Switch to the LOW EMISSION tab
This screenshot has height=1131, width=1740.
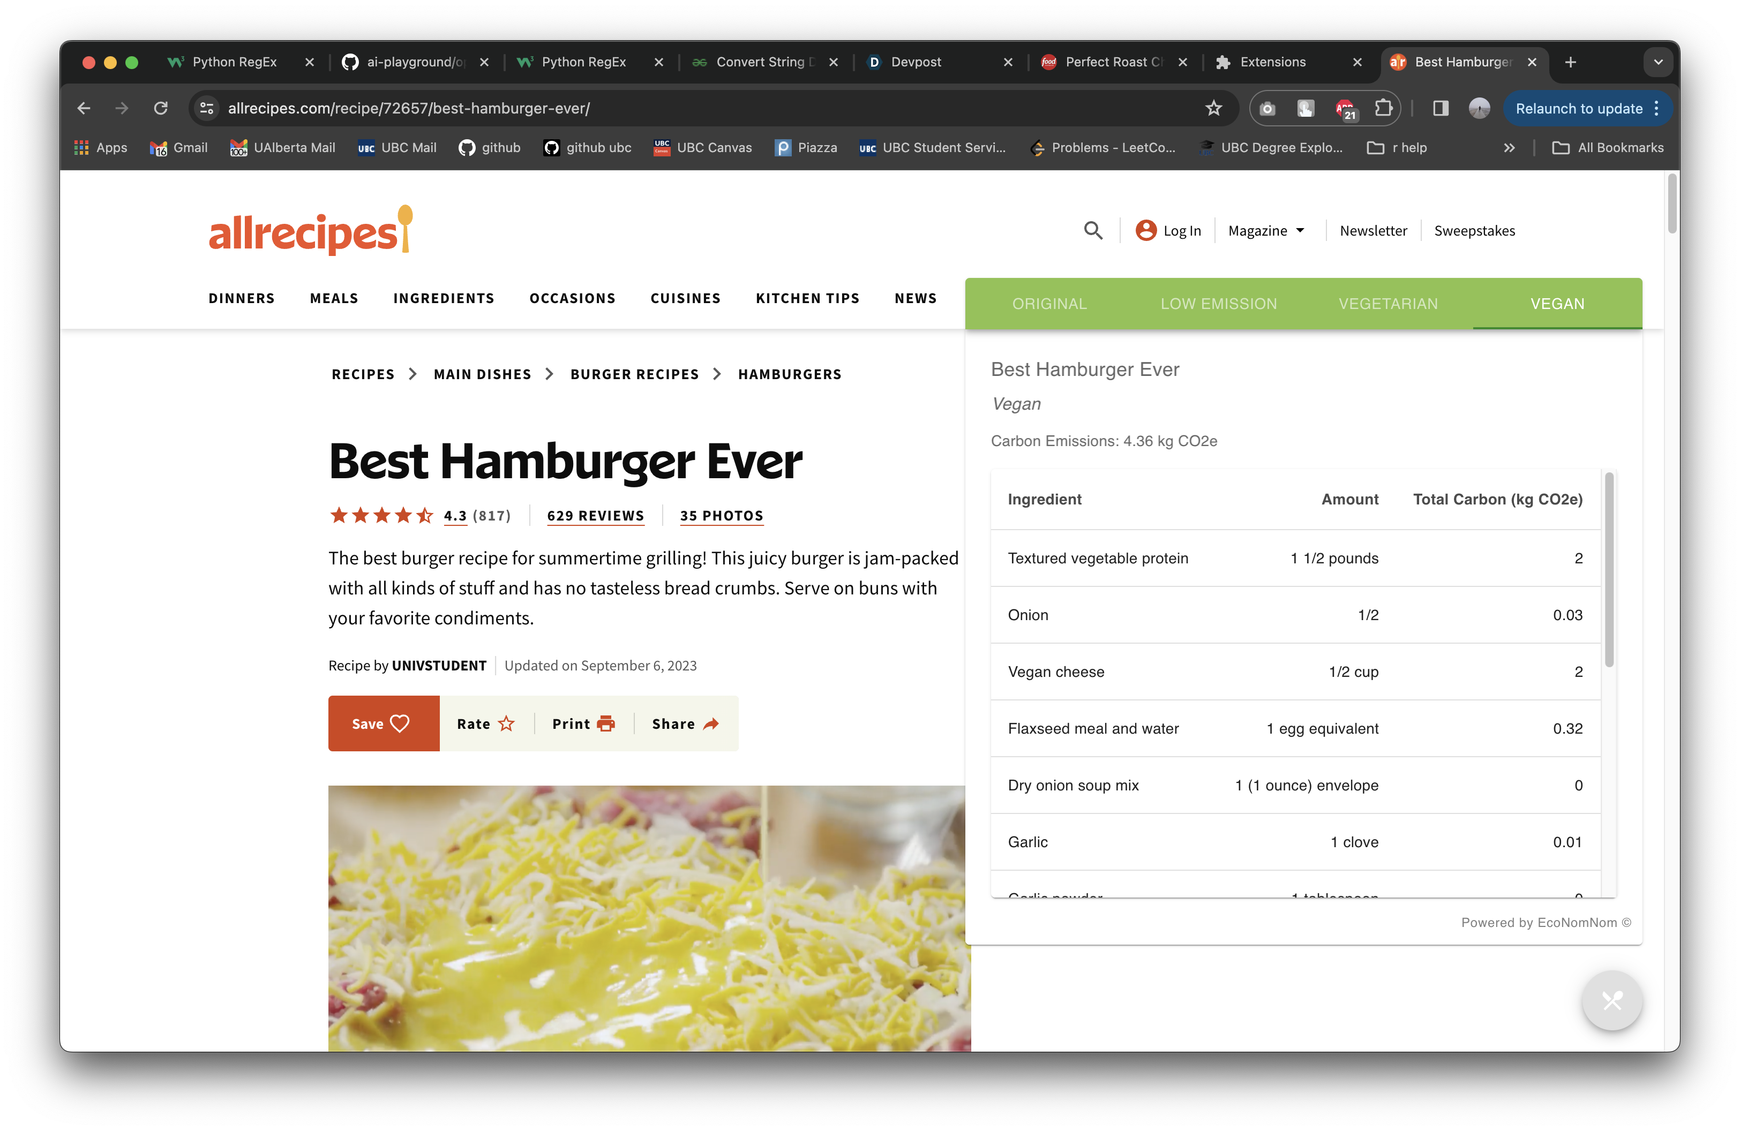1218,304
